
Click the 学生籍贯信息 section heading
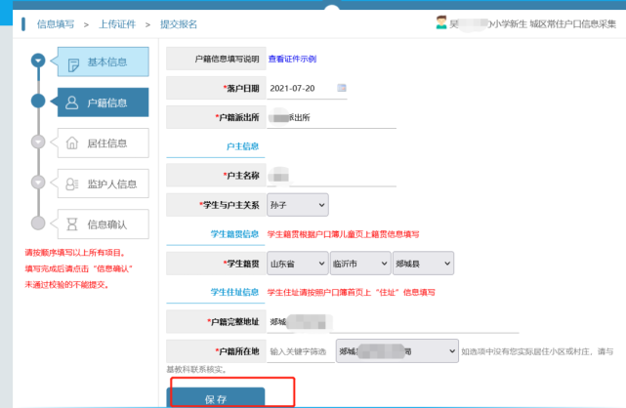234,234
